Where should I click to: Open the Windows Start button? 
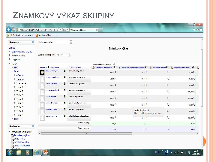click(x=10, y=152)
